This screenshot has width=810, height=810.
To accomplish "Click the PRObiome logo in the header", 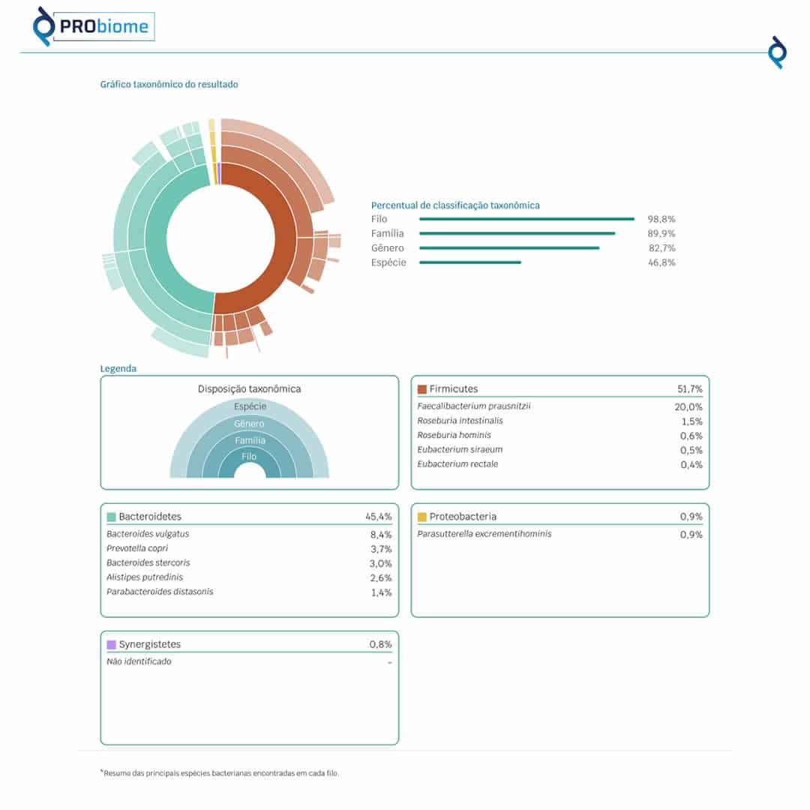I will 93,27.
